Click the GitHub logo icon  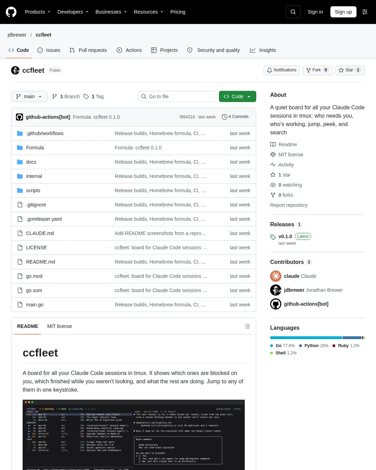click(x=11, y=12)
